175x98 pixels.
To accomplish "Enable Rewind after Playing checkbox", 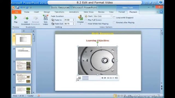I will pyautogui.click(x=114, y=23).
